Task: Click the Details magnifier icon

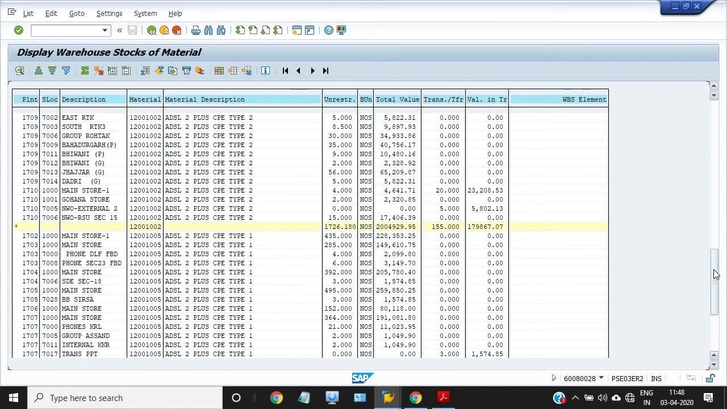Action: click(x=20, y=70)
